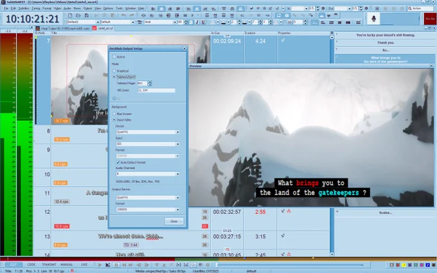This screenshot has height=273, width=437.
Task: Open the In cue dropdown in toolbar
Action: tap(306, 8)
